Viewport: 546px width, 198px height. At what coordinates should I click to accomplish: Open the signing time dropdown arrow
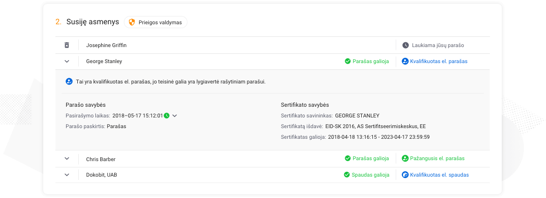click(175, 115)
